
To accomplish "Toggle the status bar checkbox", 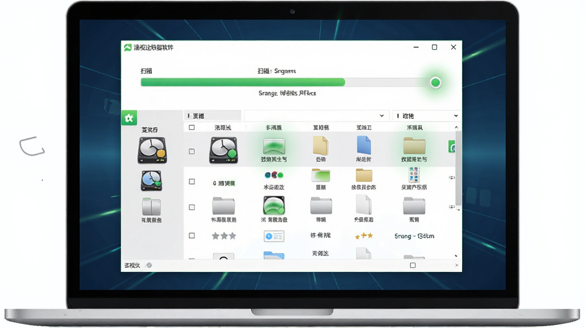I will point(412,266).
